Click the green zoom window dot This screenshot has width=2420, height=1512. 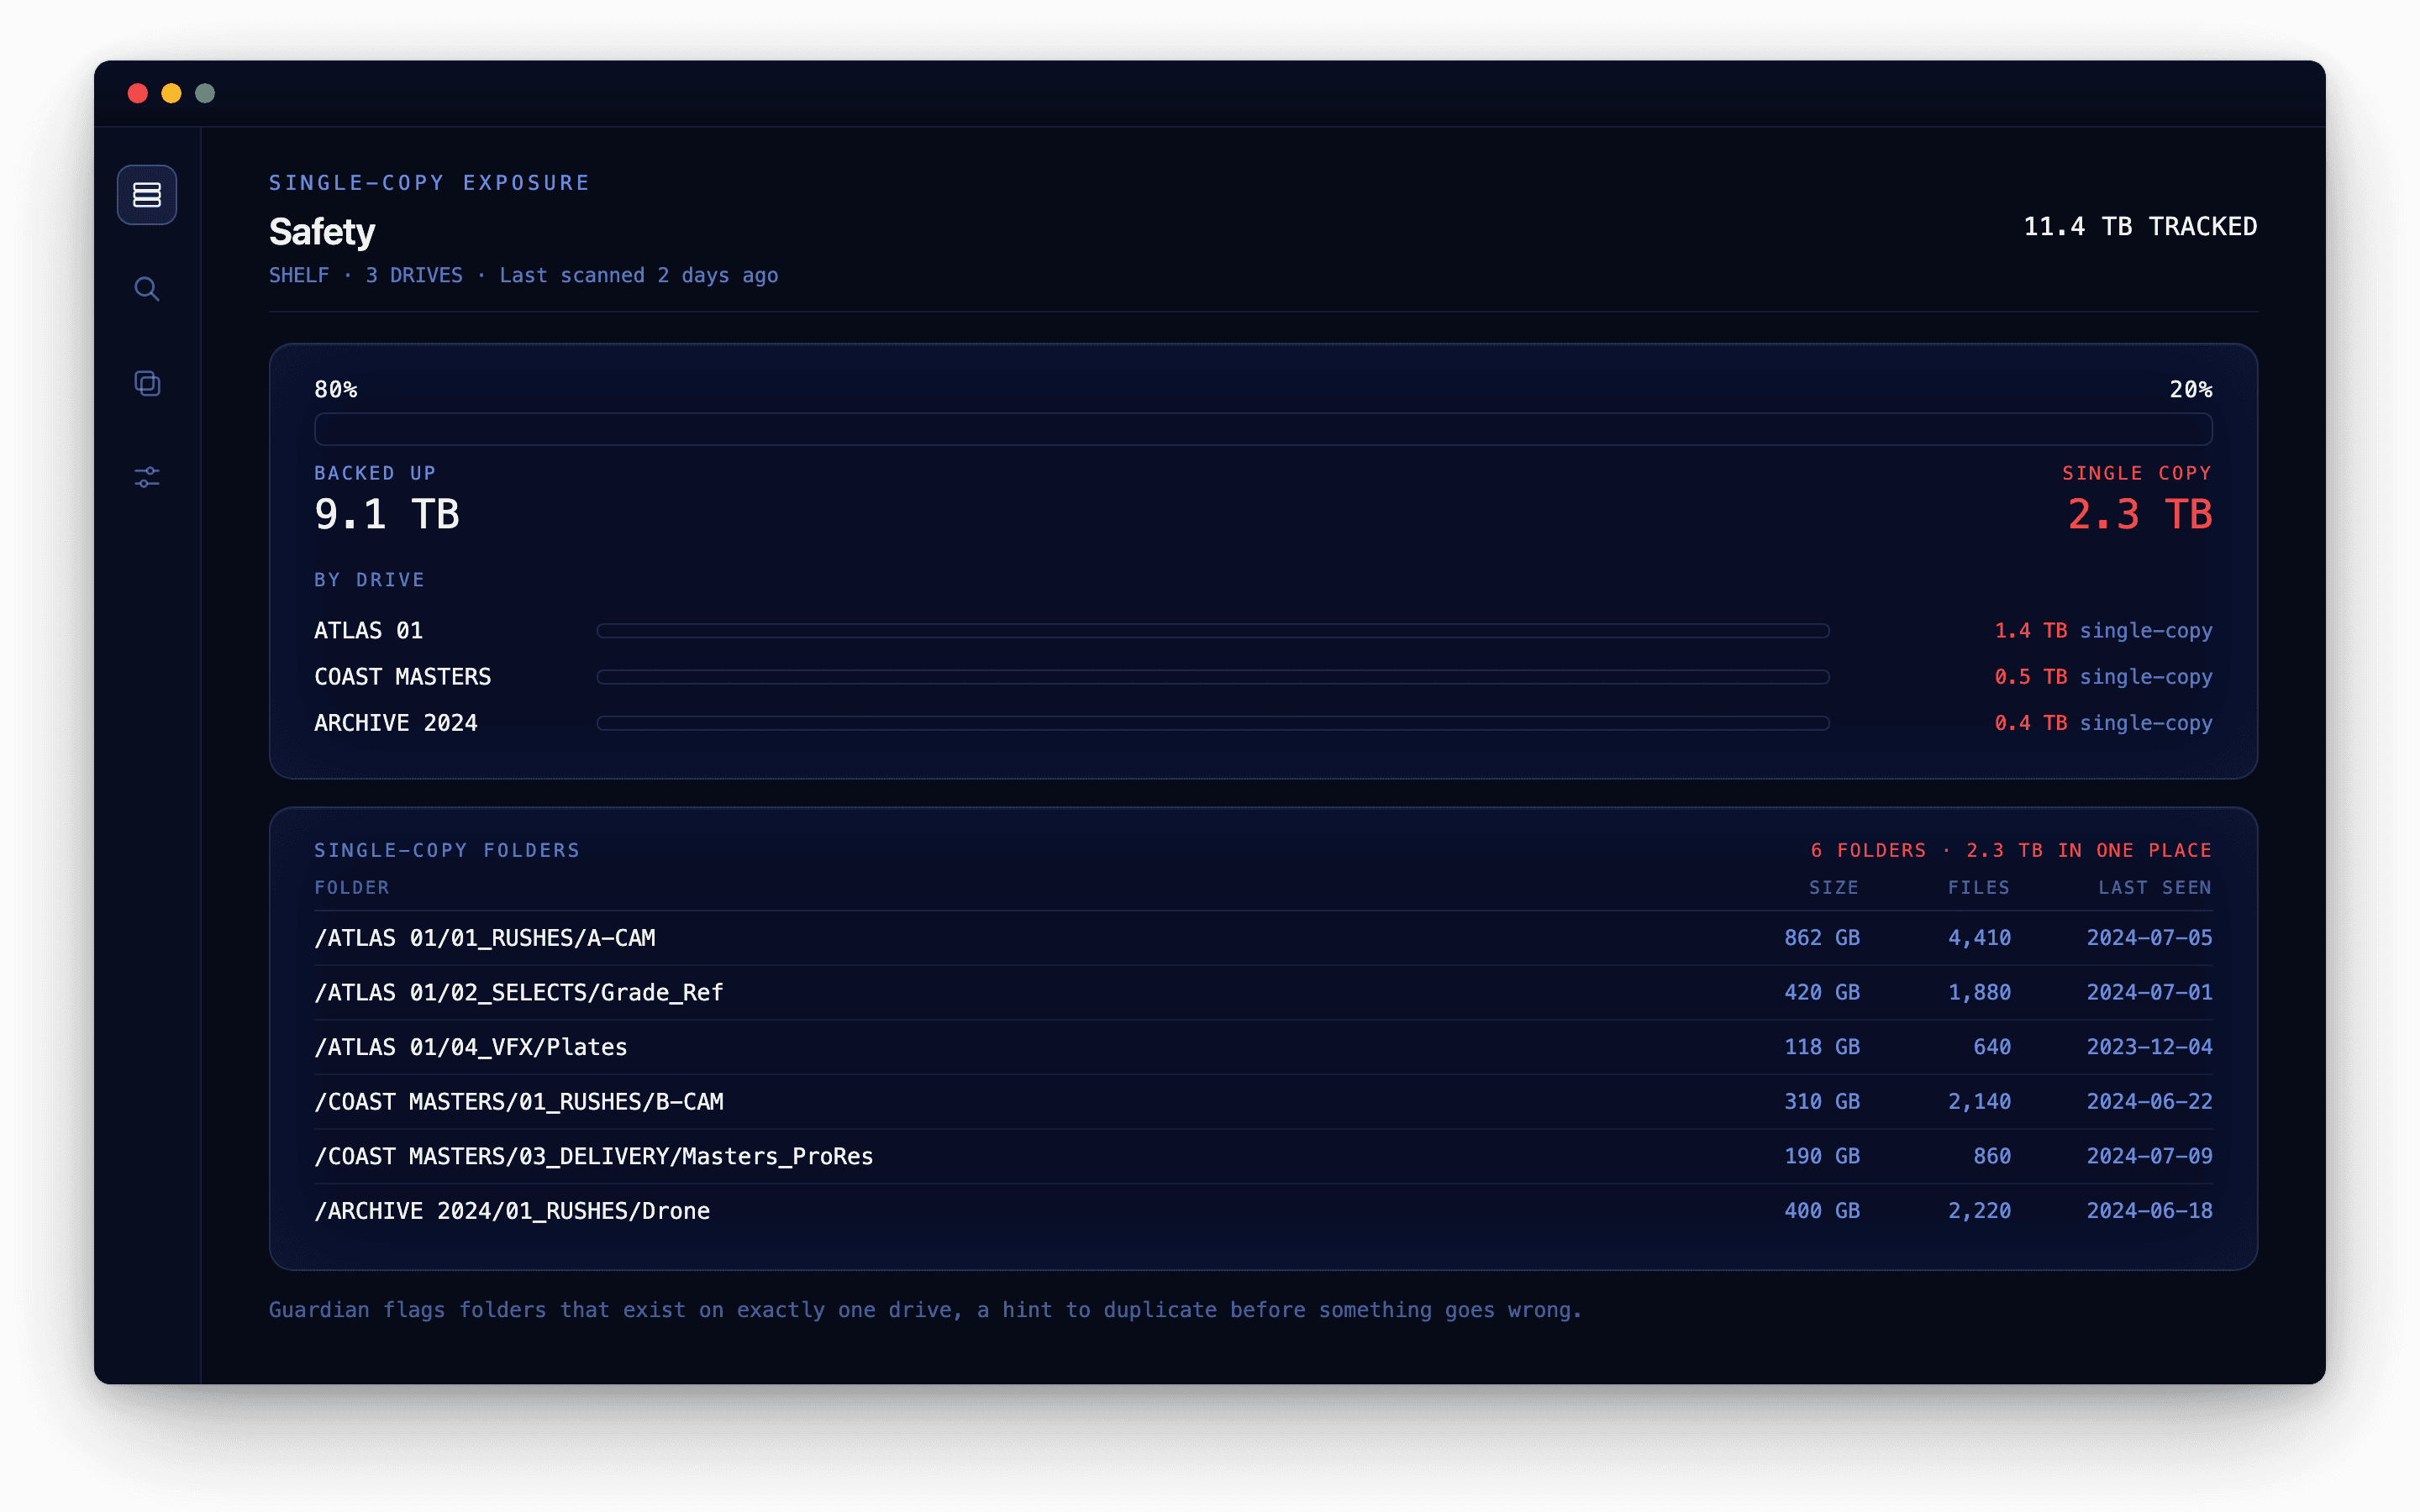[x=205, y=93]
